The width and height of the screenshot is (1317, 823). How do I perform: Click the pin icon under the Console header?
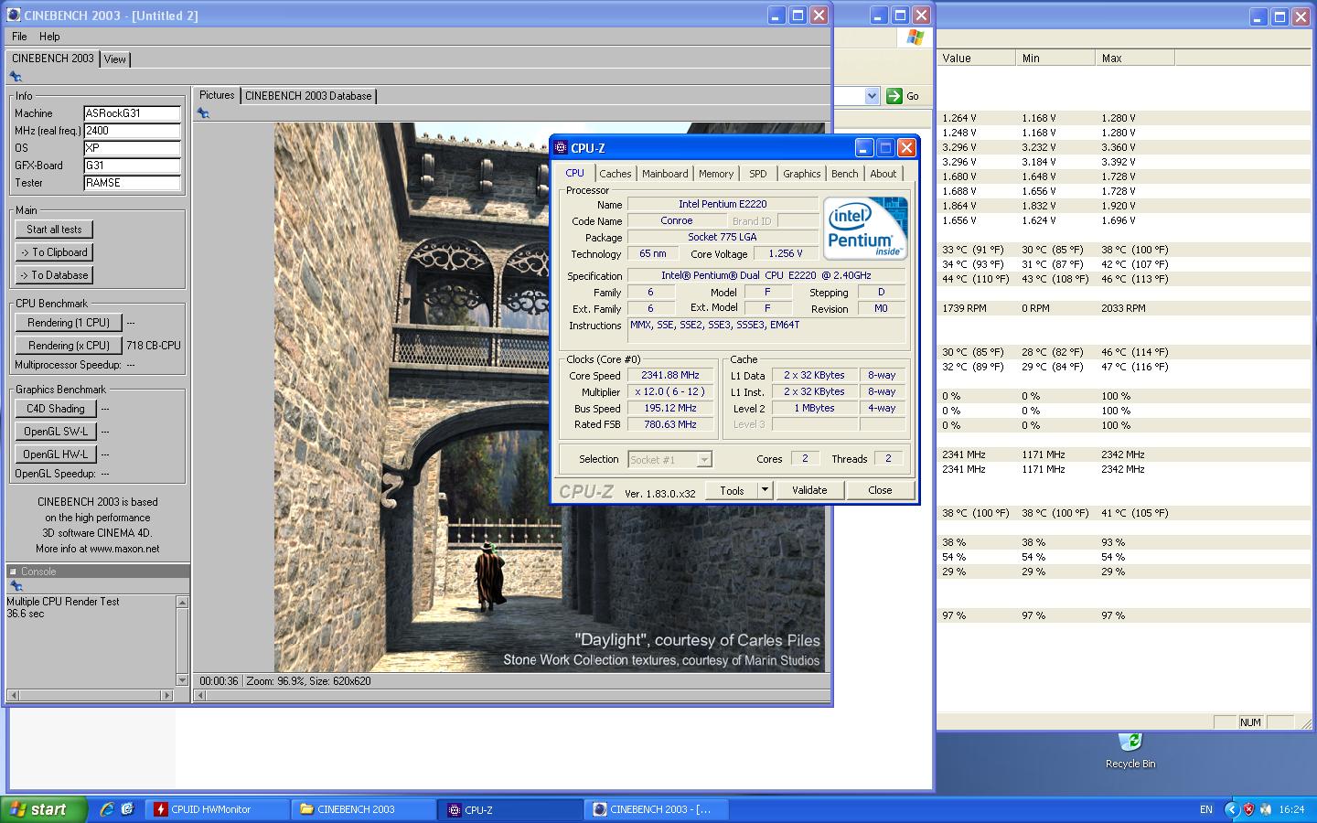pos(16,586)
